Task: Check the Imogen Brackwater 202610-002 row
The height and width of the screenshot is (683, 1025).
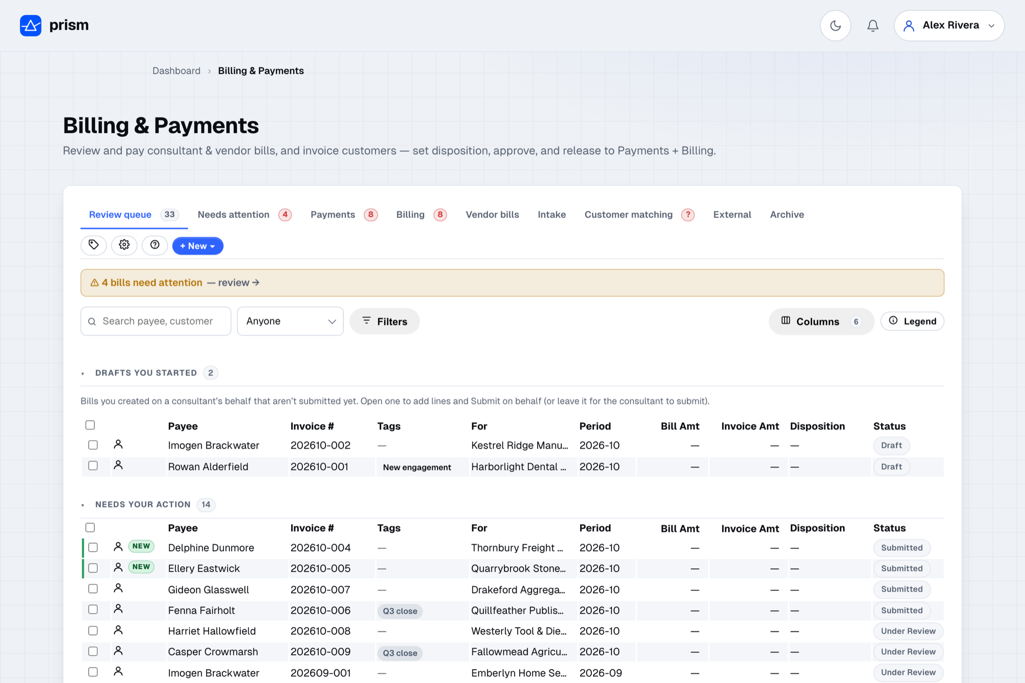Action: (x=93, y=445)
